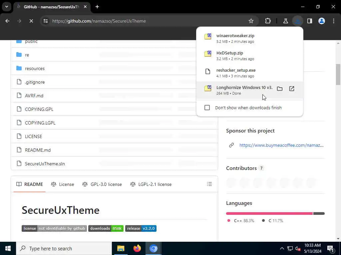Viewport: 341px width, 255px height.
Task: Click the forward navigation arrow
Action: pyautogui.click(x=19, y=21)
